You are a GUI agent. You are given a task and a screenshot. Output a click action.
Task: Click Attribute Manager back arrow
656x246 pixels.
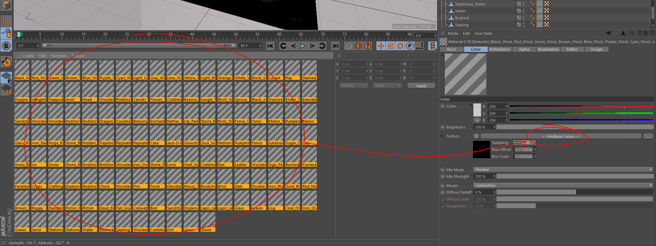[609, 33]
